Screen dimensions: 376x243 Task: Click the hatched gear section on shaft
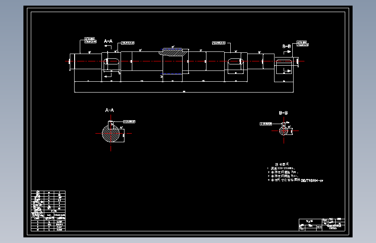point(173,53)
